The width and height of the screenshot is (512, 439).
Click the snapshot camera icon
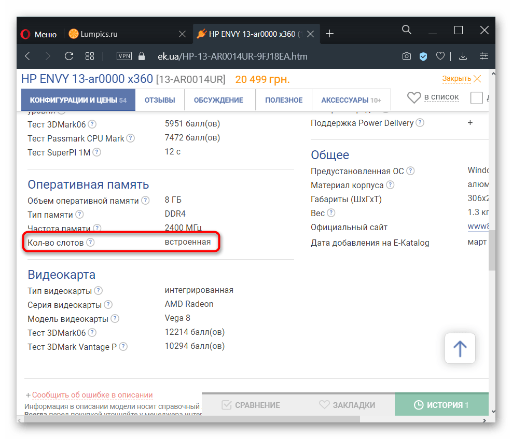407,56
